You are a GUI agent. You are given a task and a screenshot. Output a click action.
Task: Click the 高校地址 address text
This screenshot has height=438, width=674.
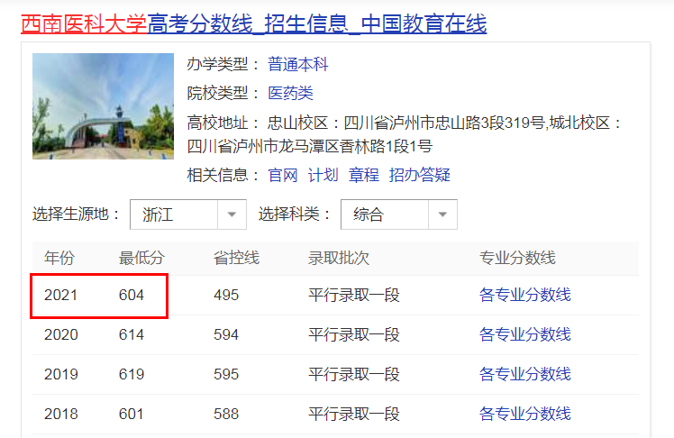[404, 134]
